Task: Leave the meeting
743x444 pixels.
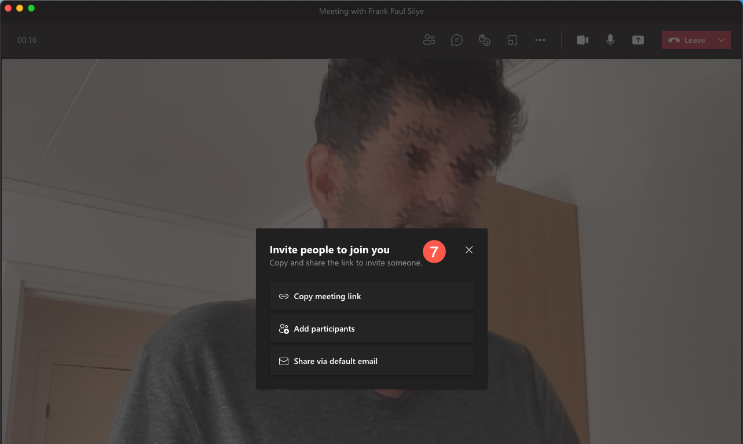Action: click(687, 40)
